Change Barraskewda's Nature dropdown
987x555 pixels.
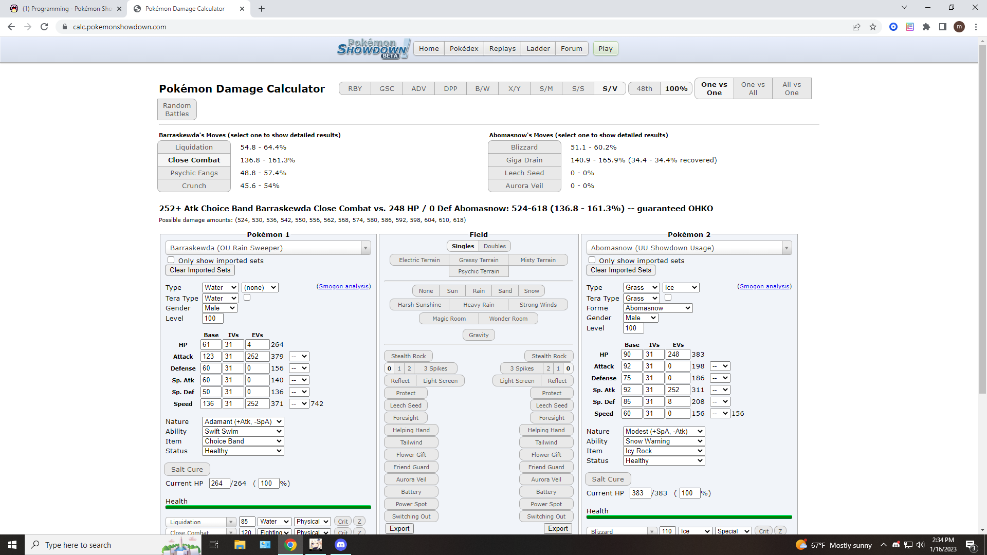point(243,421)
